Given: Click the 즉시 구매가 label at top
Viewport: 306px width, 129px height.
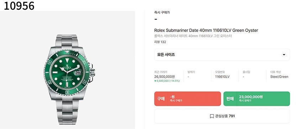Looking at the screenshot, I should point(162,12).
